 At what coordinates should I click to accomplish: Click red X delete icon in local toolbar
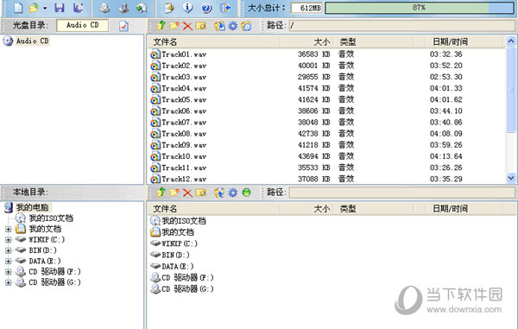(x=187, y=193)
